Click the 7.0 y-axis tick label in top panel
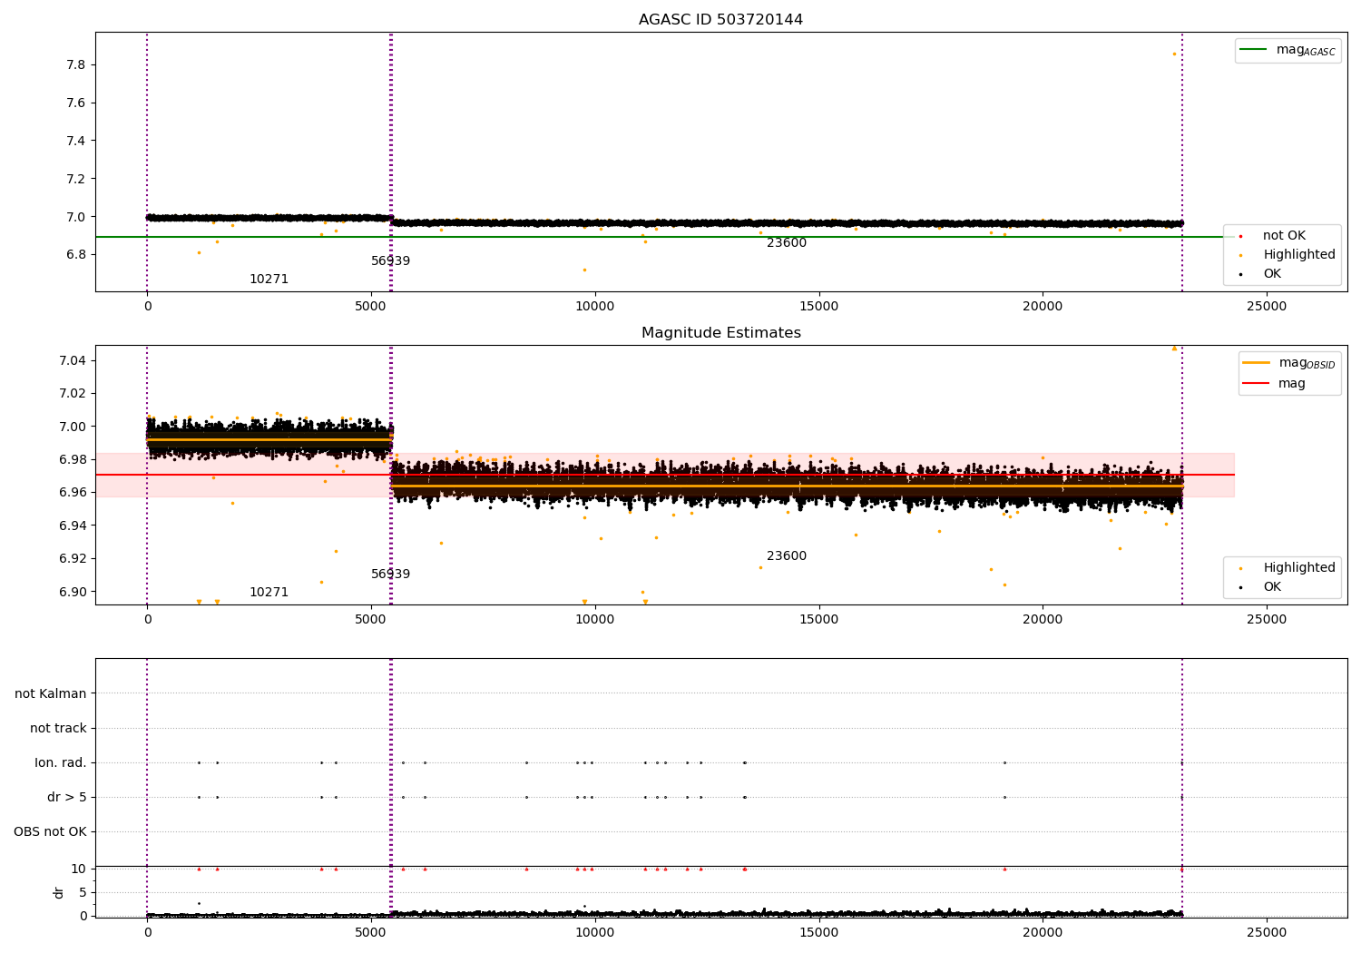The width and height of the screenshot is (1361, 953). 76,217
